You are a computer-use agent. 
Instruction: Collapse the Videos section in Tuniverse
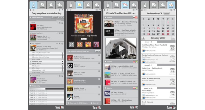105,17
